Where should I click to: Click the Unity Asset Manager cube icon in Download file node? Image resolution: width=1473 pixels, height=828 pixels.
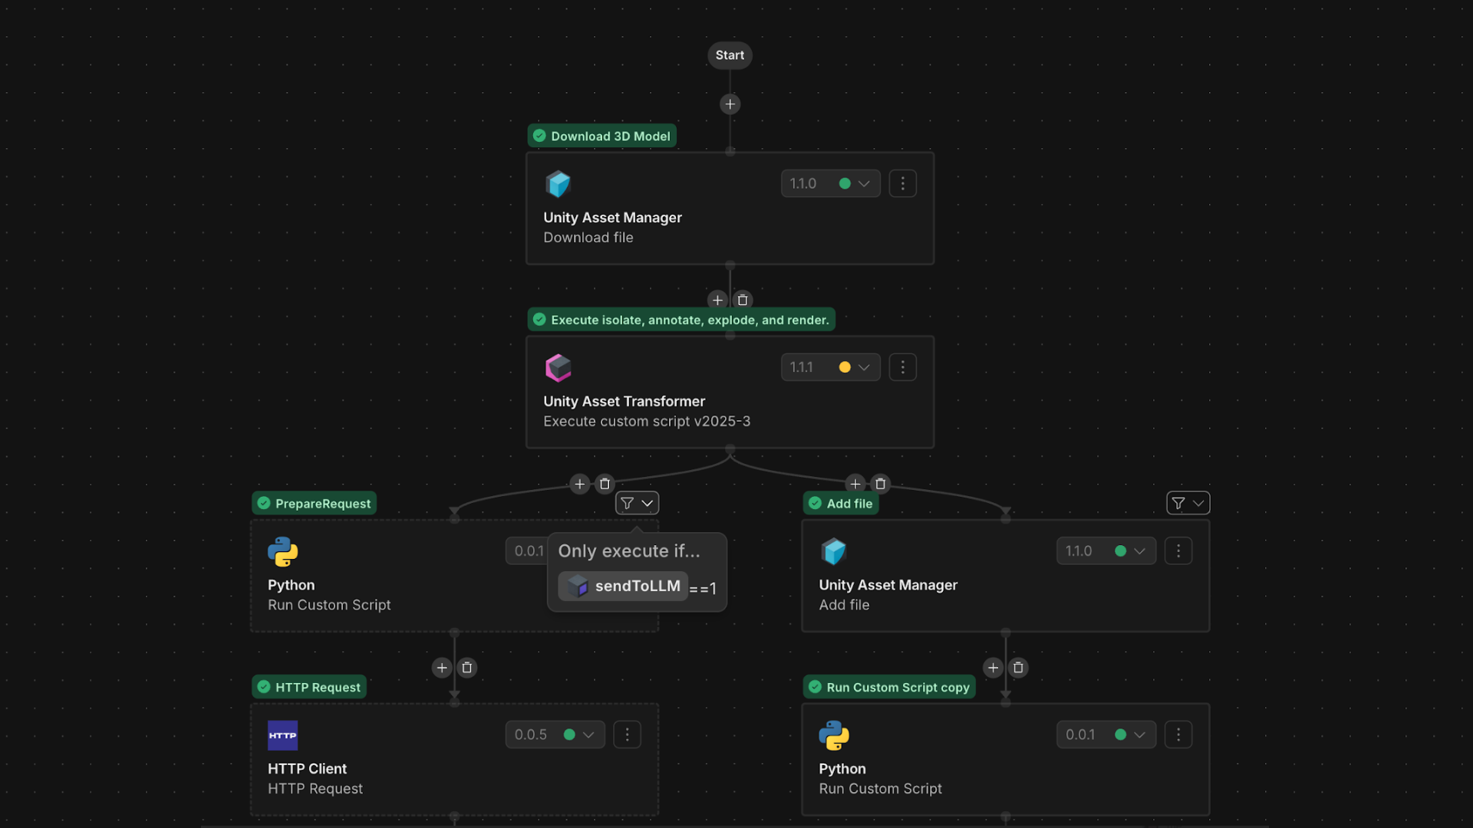click(558, 184)
